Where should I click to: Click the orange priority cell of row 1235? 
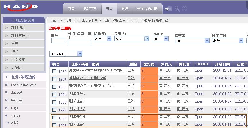point(149,71)
